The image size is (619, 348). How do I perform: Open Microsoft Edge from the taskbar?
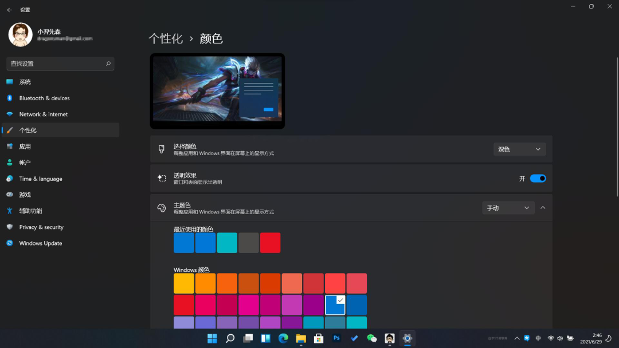point(283,338)
